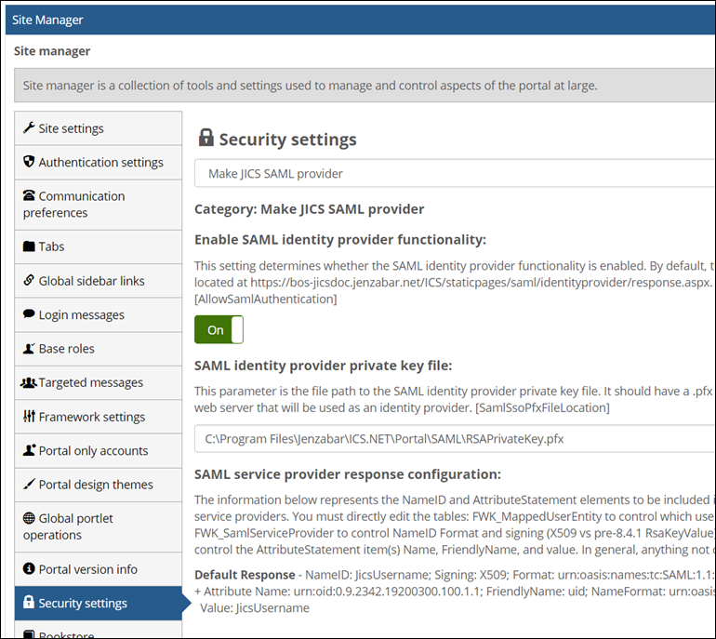The image size is (716, 639).
Task: Go to Authentication settings
Action: pos(99,162)
